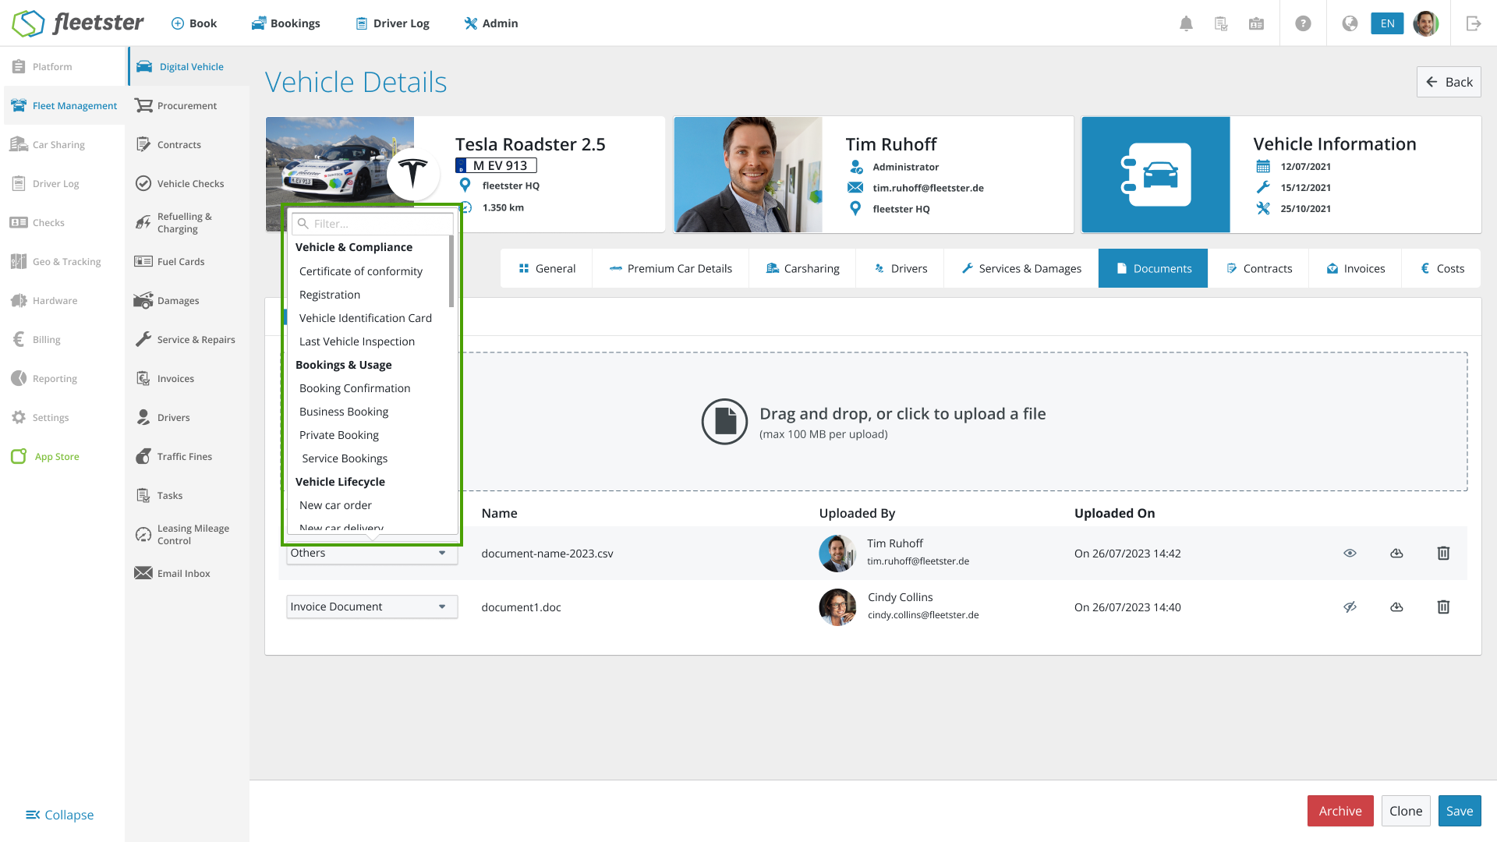The height and width of the screenshot is (842, 1497).
Task: Open Fuel Cards in the sidebar
Action: coord(180,262)
